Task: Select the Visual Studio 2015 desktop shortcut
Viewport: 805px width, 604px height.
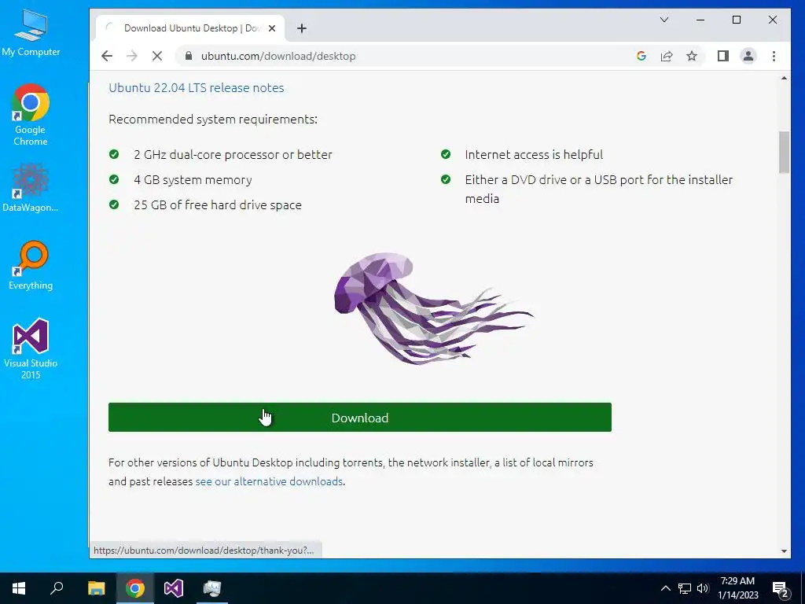Action: click(31, 349)
